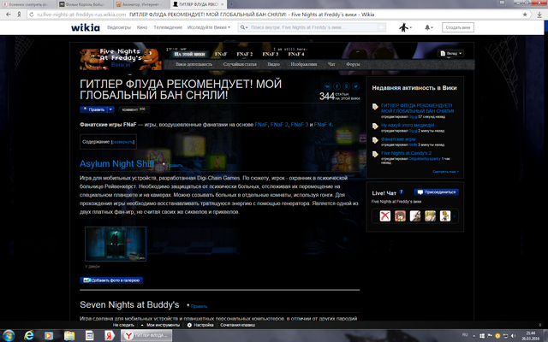Bookmark page with star icon
Screen dimensions: 548x342
[525, 15]
